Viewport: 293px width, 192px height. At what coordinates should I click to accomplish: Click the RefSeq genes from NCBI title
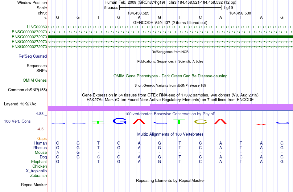171,52
